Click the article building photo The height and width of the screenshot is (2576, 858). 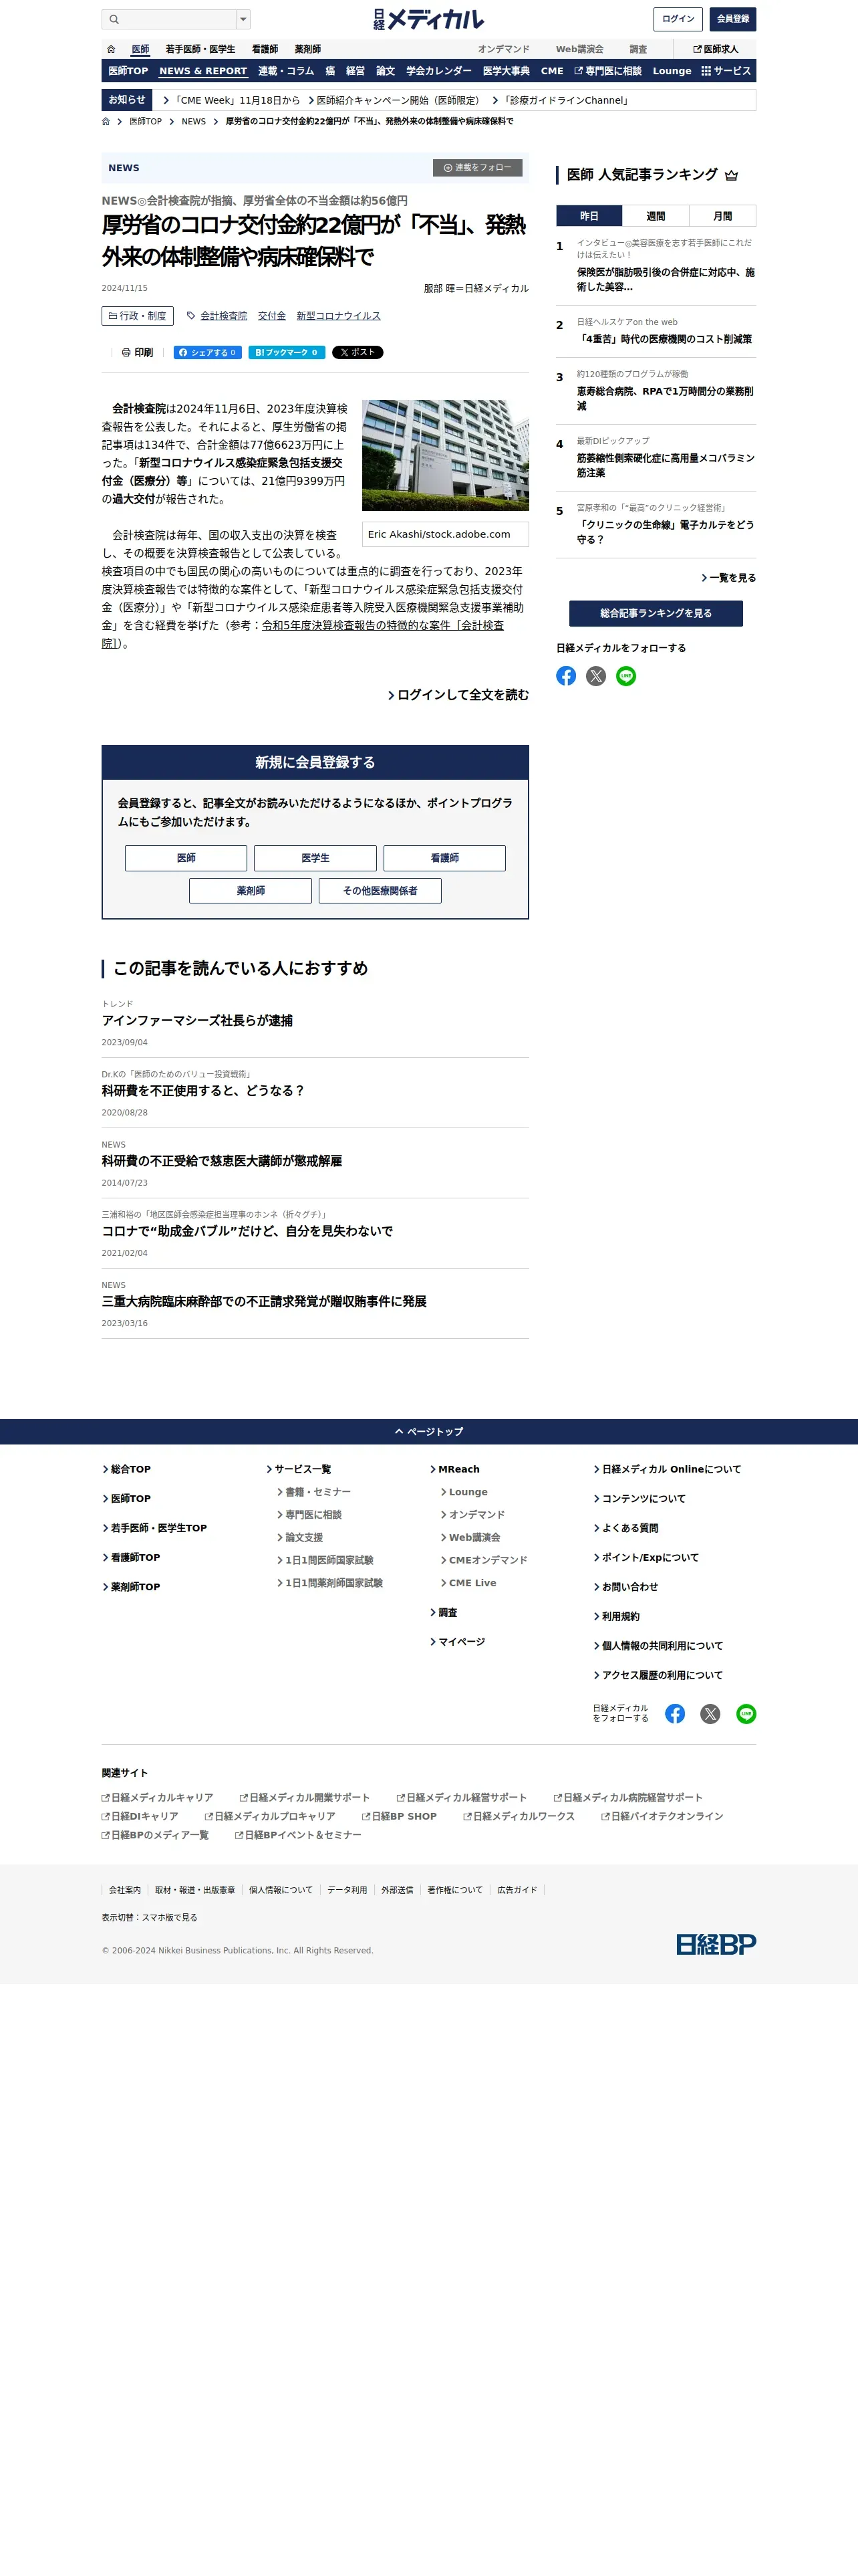coord(446,455)
